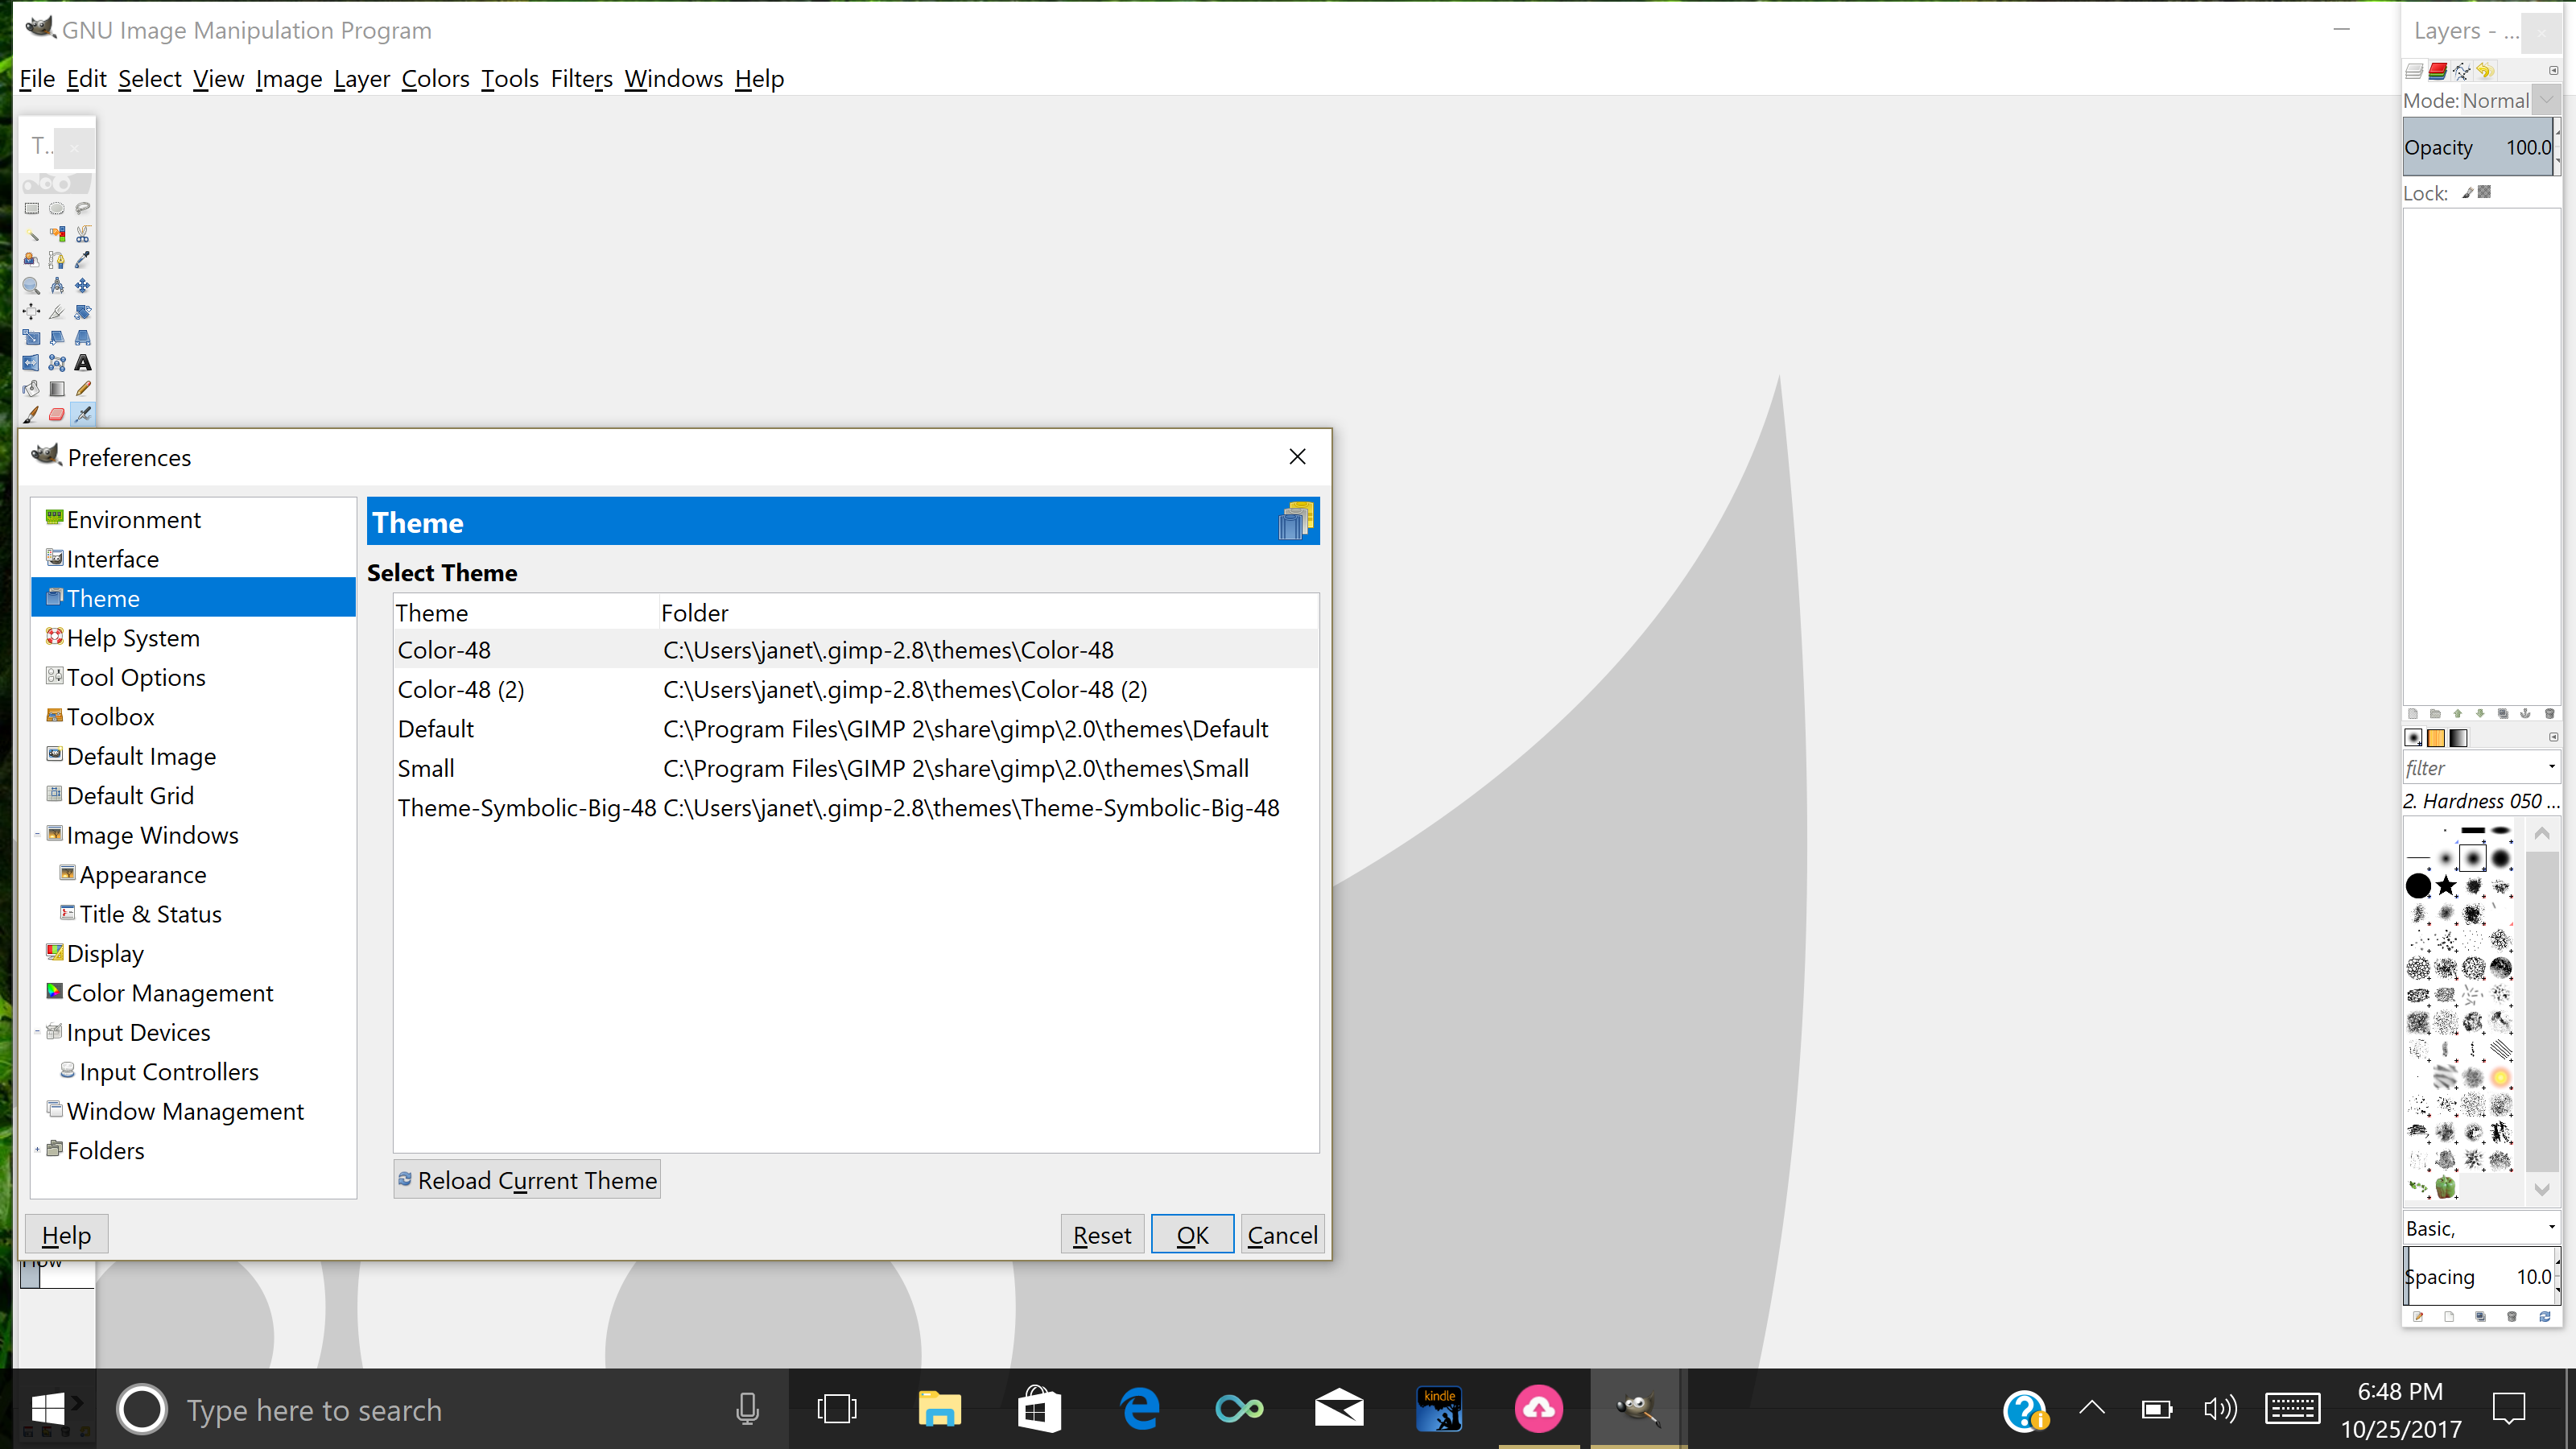Select the Text tool
Image resolution: width=2576 pixels, height=1449 pixels.
tap(83, 363)
